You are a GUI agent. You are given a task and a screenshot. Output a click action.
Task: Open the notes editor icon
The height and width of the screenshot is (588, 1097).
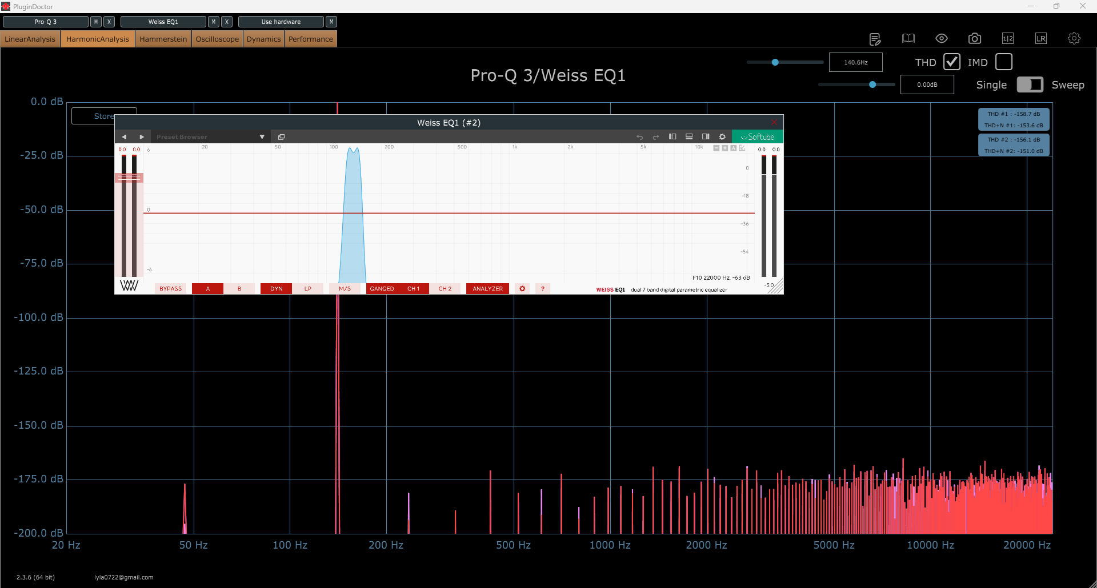[x=875, y=39]
